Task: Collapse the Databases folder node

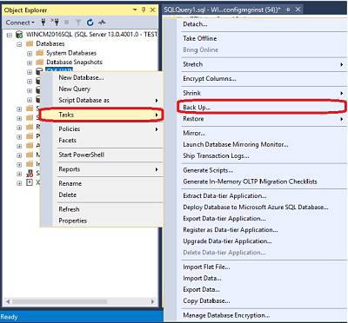Action: [x=19, y=44]
